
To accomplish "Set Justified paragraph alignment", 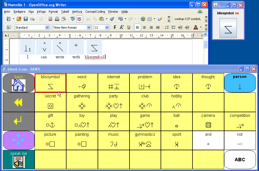I will tap(158, 27).
